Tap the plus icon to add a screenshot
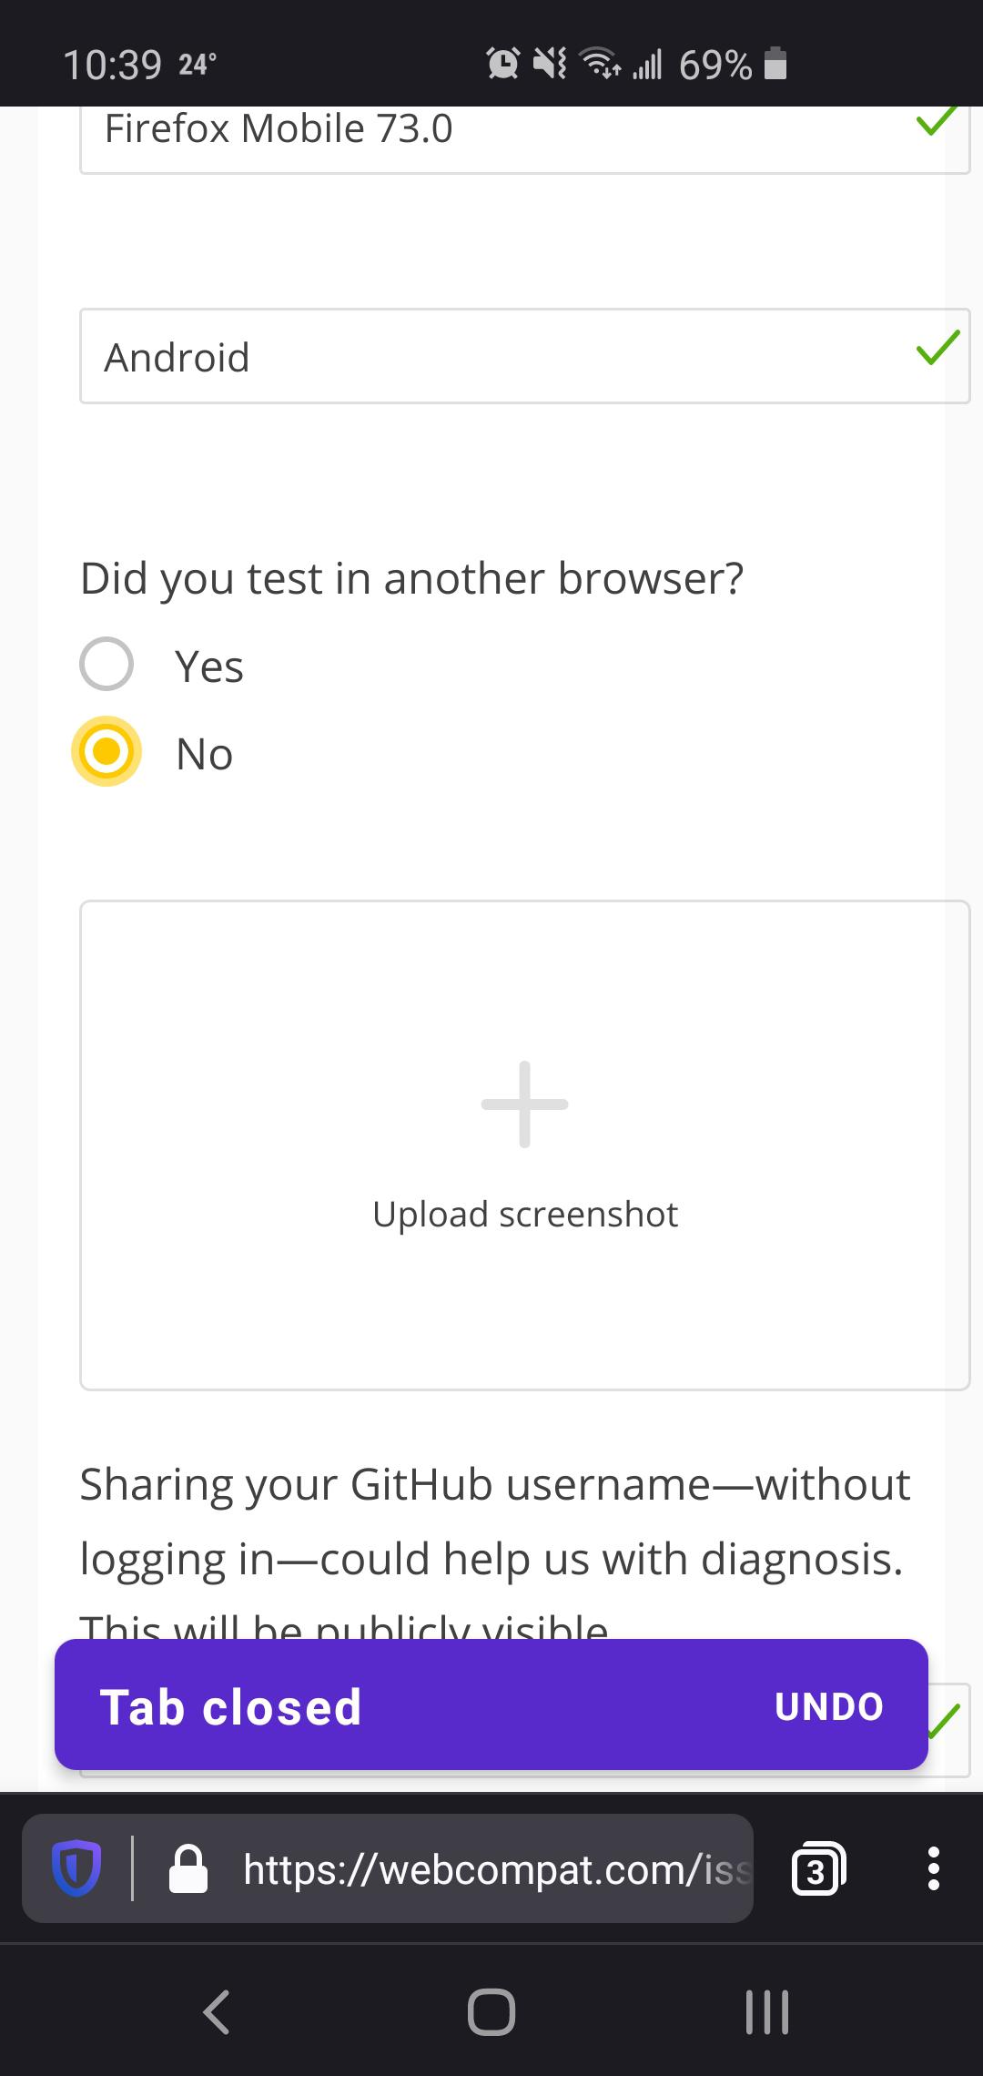The height and width of the screenshot is (2076, 983). click(x=522, y=1104)
